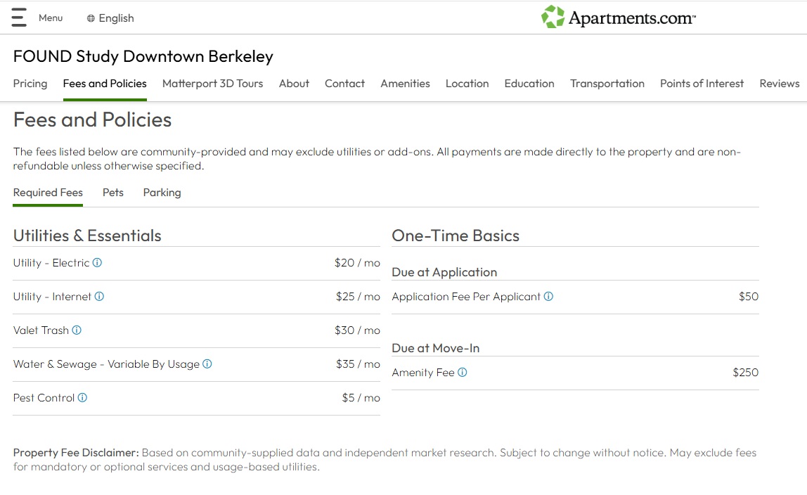
Task: Click the globe English language selector
Action: tap(110, 18)
